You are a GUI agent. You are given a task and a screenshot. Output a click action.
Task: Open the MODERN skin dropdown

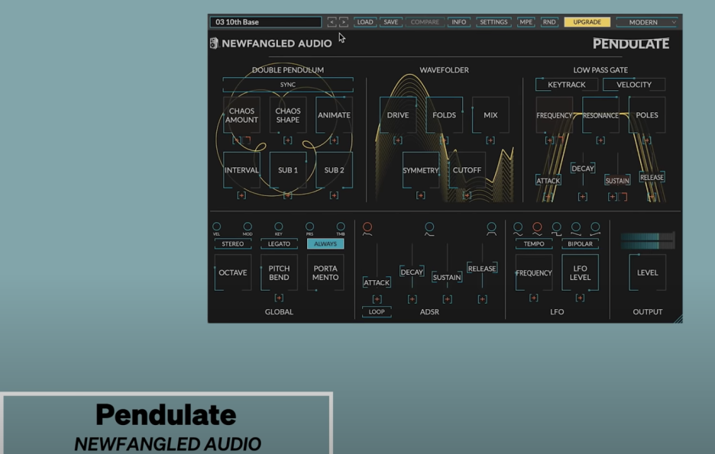tap(646, 22)
